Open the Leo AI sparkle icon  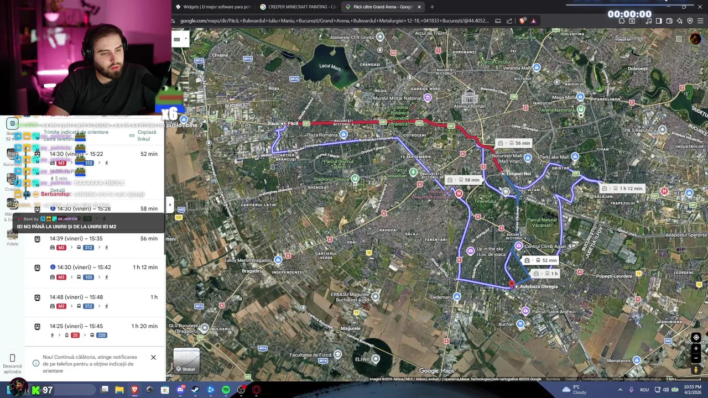tap(680, 21)
